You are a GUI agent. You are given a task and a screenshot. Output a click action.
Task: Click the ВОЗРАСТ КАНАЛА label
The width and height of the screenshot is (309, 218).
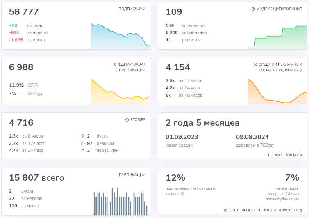coord(285,155)
